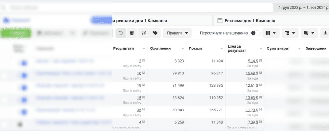Viewport: 329px width, 131px height.
Task: Click impressions value 11 348
Action: point(217,122)
